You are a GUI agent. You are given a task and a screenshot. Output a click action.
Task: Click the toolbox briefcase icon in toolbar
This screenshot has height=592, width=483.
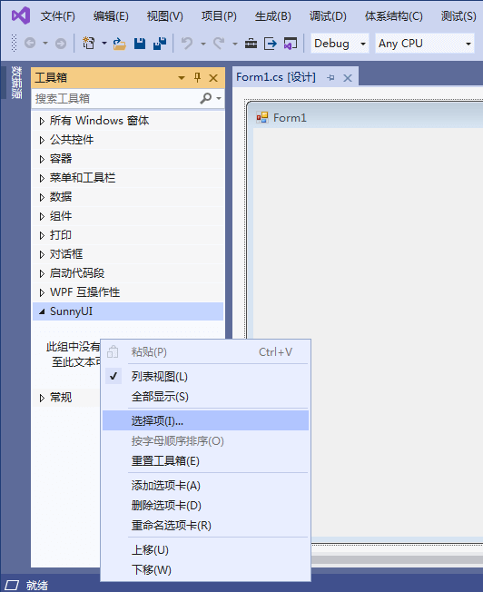click(x=251, y=44)
